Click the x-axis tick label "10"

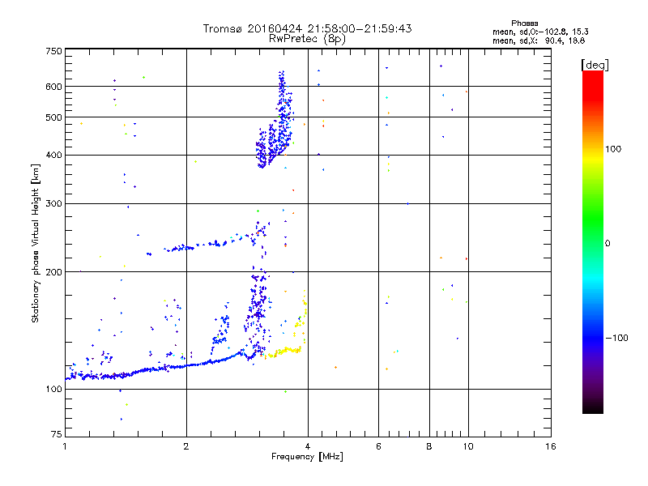click(468, 446)
